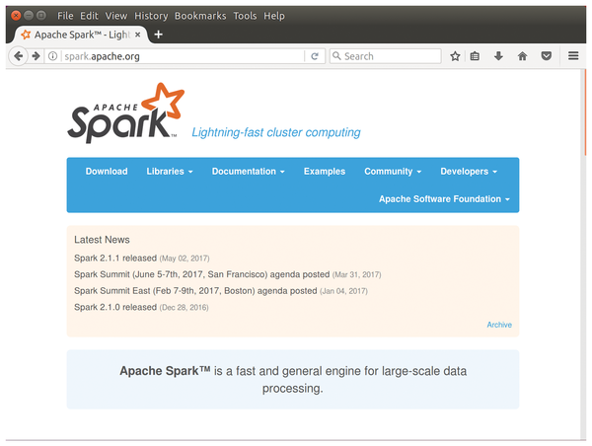Image resolution: width=592 pixels, height=446 pixels.
Task: Go back with the browser back arrow
Action: pyautogui.click(x=18, y=56)
